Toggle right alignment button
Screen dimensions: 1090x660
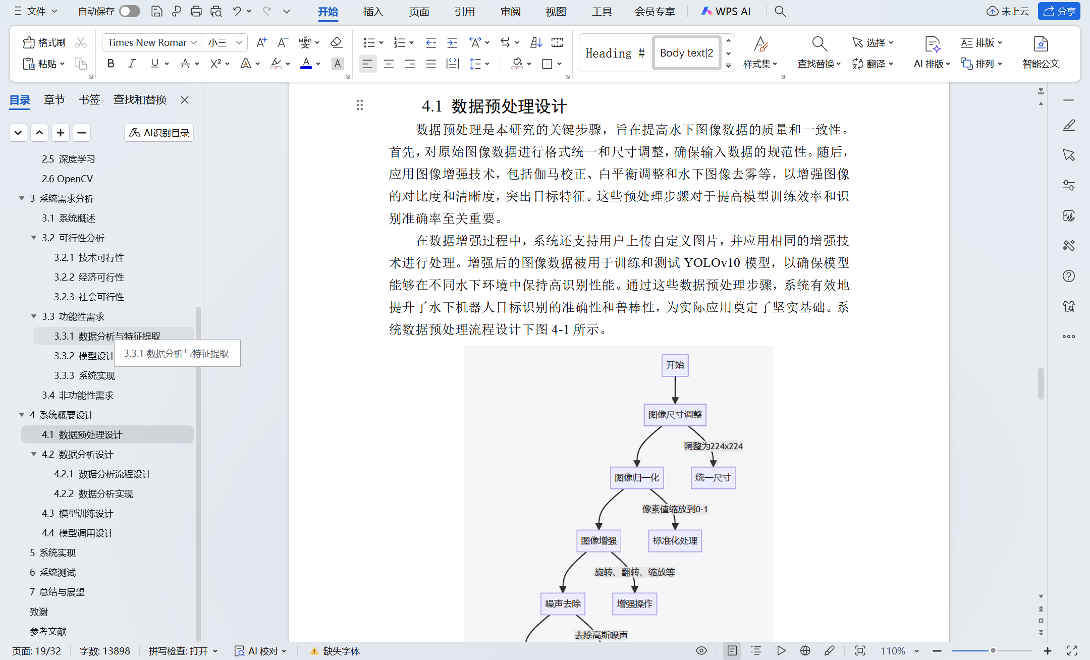(x=410, y=64)
